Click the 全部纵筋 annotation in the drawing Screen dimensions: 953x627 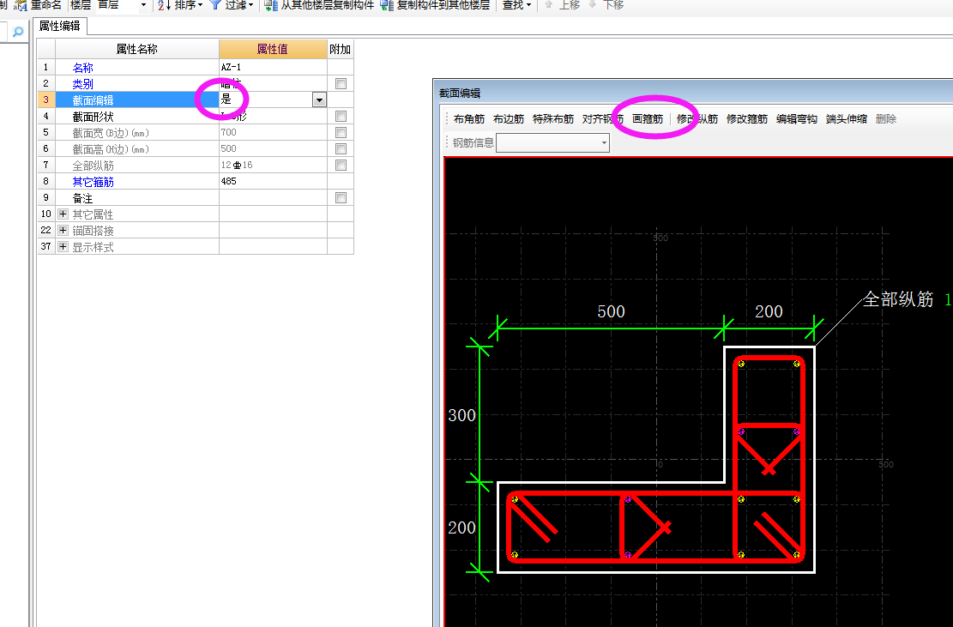tap(898, 298)
